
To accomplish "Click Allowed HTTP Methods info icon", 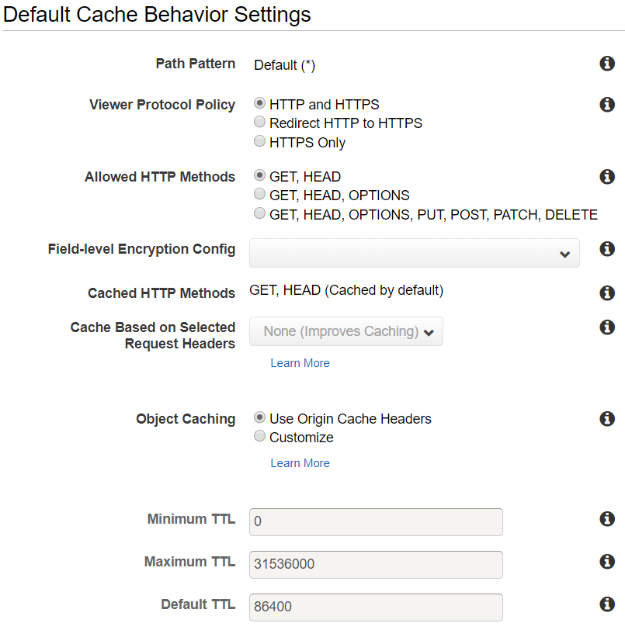I will coord(608,178).
